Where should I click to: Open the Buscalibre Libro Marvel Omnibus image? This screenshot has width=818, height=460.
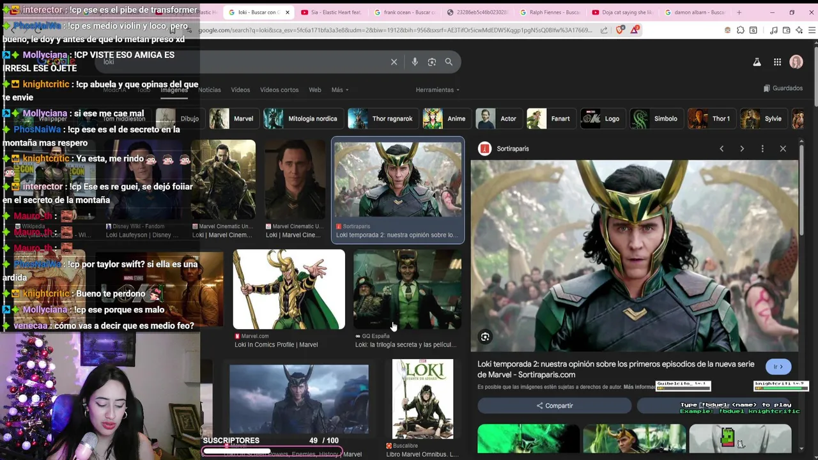point(422,399)
